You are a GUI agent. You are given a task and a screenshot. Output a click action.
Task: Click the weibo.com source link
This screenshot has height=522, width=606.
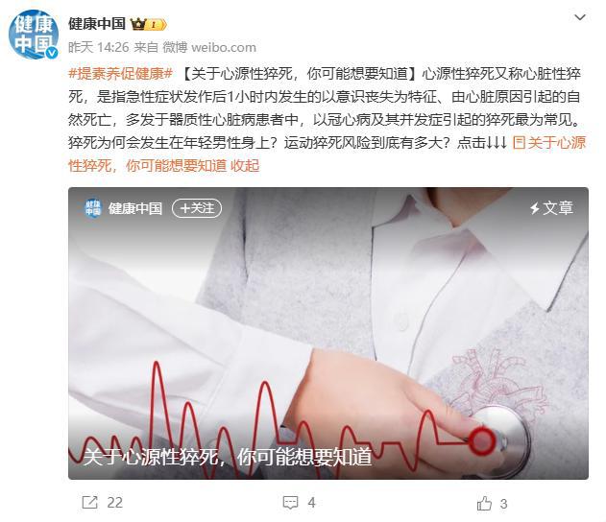point(224,47)
